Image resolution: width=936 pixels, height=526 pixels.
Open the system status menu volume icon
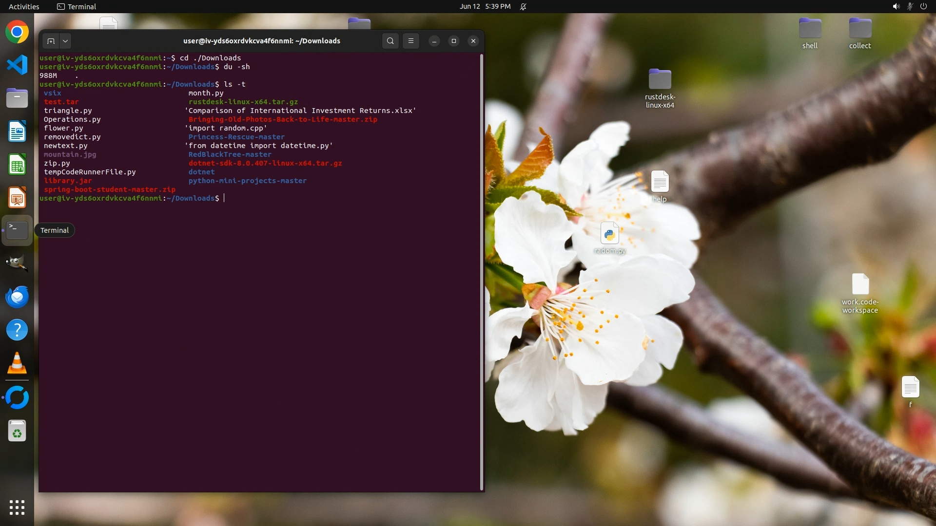(896, 6)
